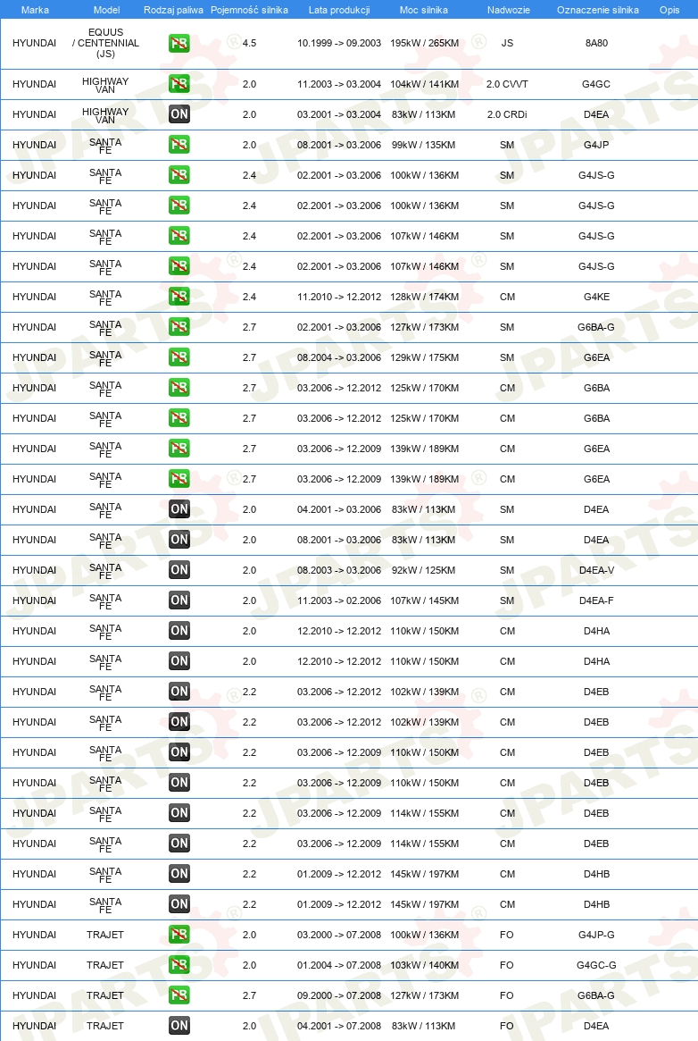Click the petrol icon in the TRAJET G4GC-G row
This screenshot has width=698, height=1041.
179,965
